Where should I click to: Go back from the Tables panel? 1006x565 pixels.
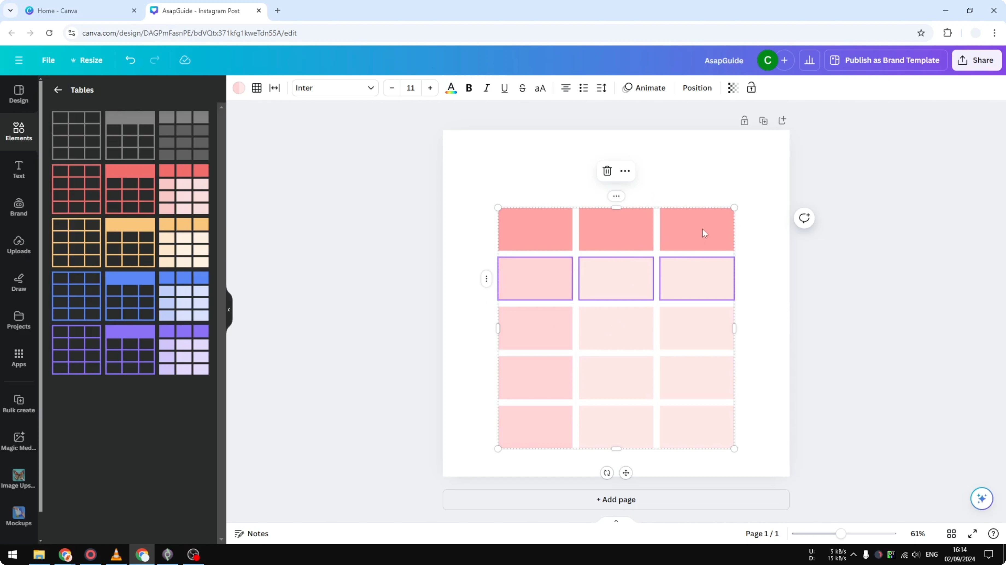(x=58, y=90)
